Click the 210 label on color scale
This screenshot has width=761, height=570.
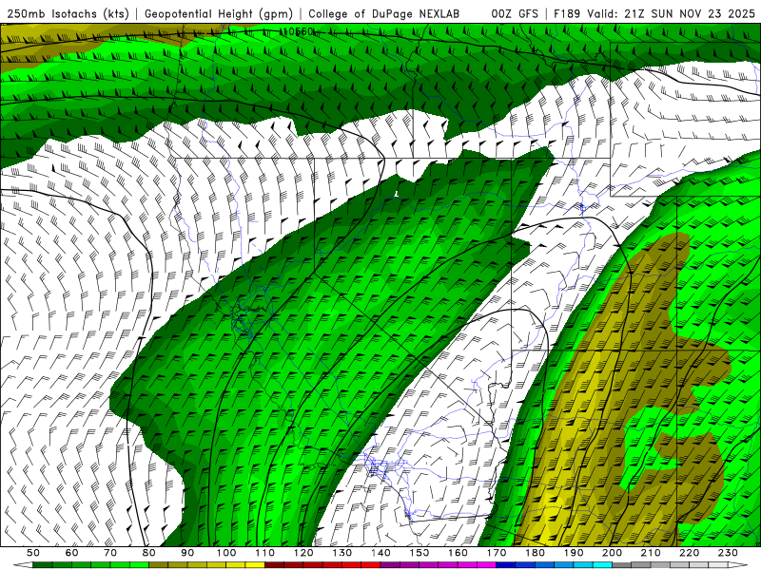point(651,553)
